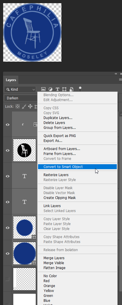122x305 pixels.
Task: Filter for smart objects icon
Action: pyautogui.click(x=71, y=89)
